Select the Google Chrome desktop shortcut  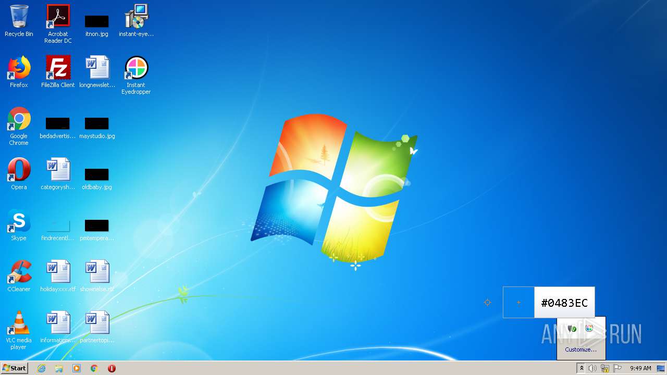[19, 126]
